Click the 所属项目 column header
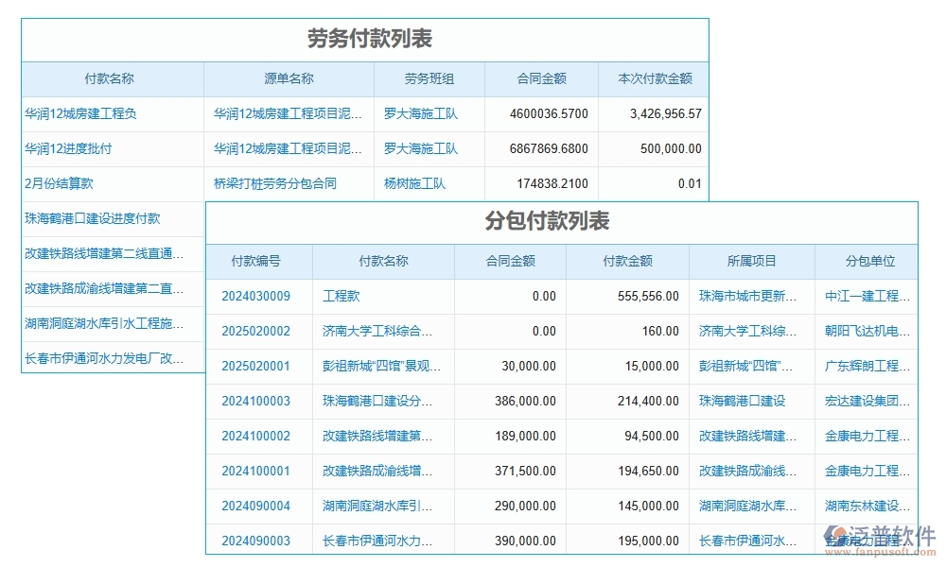Image resolution: width=946 pixels, height=567 pixels. point(752,262)
